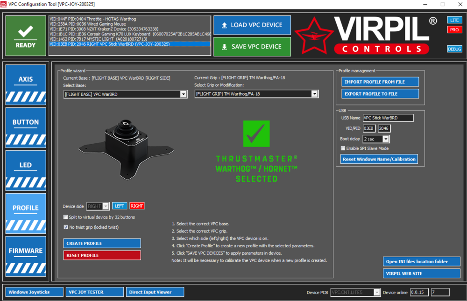Select Corsair Gaming K70 LUX Keyboard row
467x301 pixels.
(x=129, y=34)
